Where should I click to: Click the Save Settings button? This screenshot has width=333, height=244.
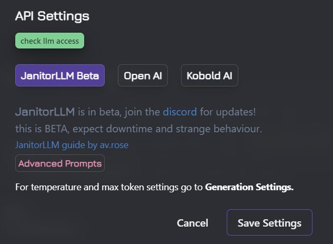click(269, 223)
